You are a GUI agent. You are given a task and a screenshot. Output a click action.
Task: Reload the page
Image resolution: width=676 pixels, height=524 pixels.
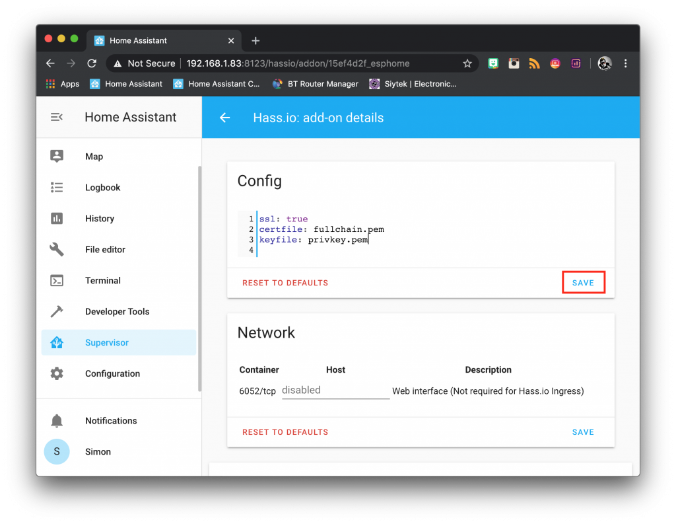click(x=92, y=63)
